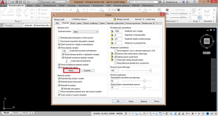Viewport: 218px width, 116px height.
Task: Click the Autodesk Exchange X icon
Action: tap(183, 2)
